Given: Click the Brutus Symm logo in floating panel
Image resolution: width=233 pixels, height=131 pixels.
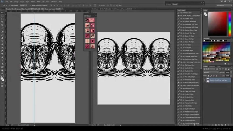Looking at the screenshot, I should [x=92, y=20].
